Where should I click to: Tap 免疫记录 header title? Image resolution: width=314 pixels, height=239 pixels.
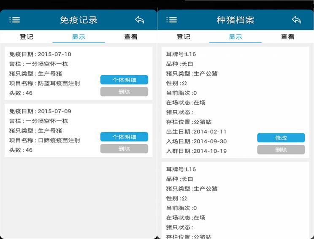78,20
